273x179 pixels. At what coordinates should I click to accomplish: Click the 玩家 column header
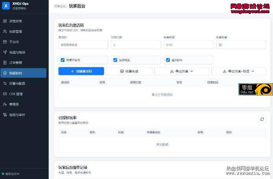64,132
